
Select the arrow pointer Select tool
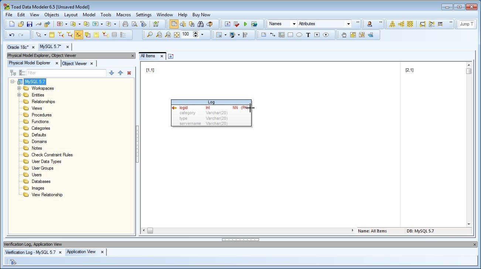[38, 35]
